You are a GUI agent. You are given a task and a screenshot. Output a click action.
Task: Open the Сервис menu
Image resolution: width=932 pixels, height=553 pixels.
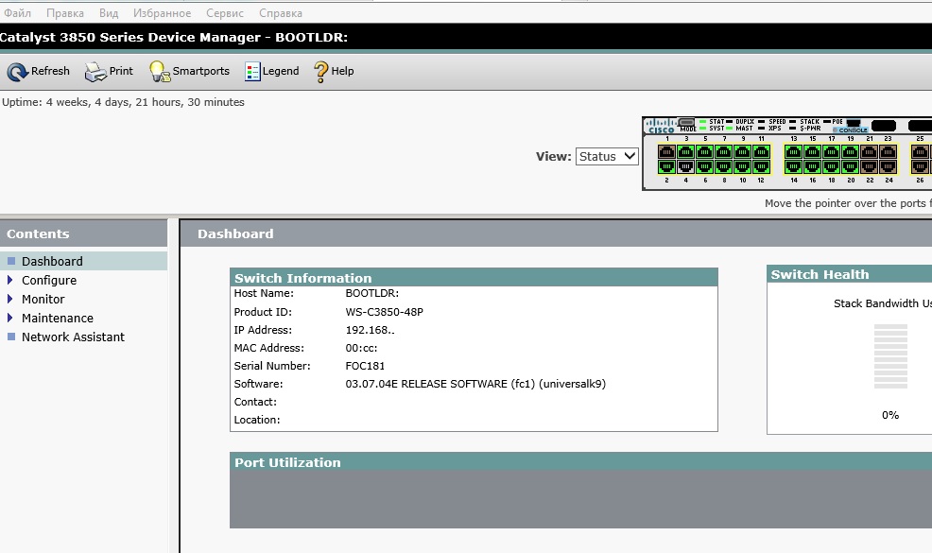click(x=225, y=13)
